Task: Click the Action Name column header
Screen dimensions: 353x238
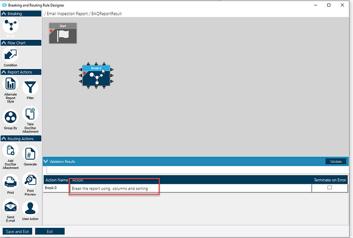Action: (x=57, y=180)
